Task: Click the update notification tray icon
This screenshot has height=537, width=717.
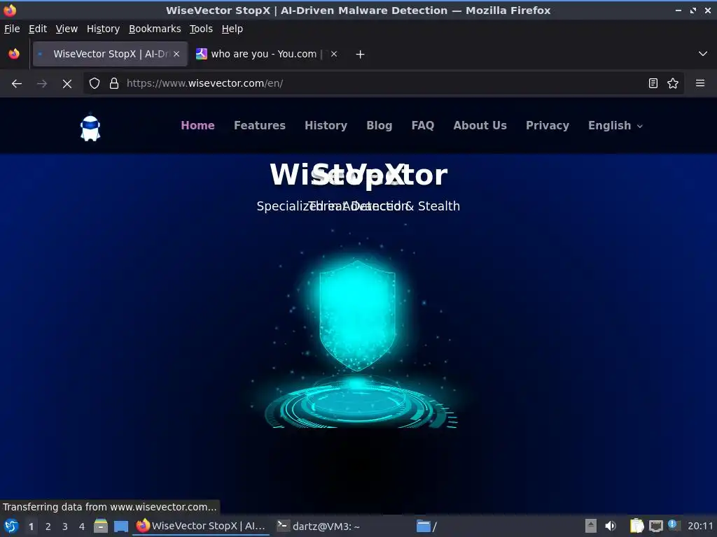Action: coord(673,524)
